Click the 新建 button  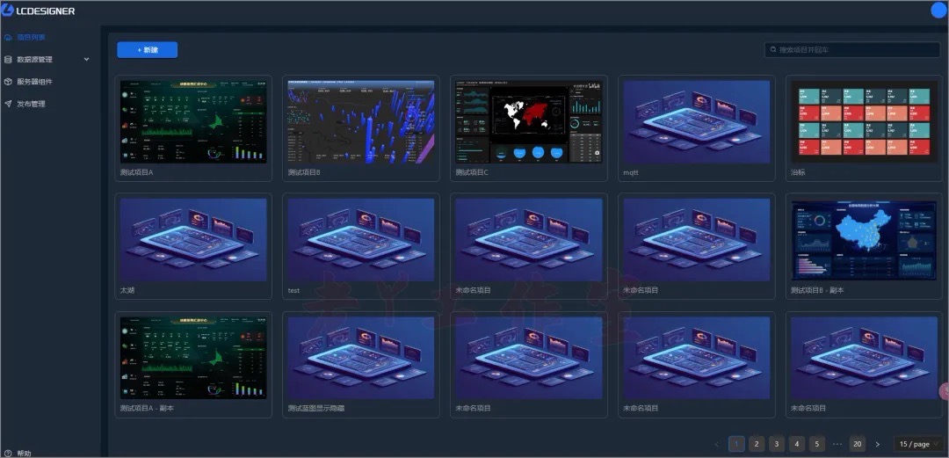click(147, 50)
